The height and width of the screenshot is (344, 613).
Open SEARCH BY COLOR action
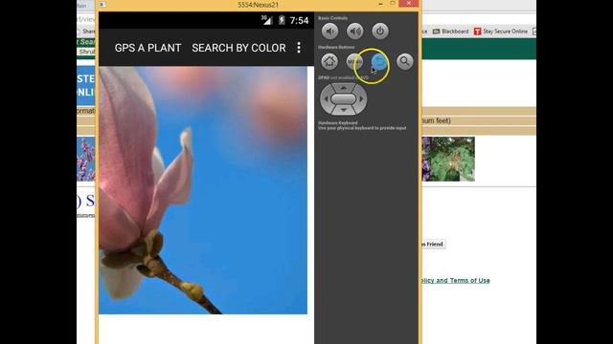[238, 48]
